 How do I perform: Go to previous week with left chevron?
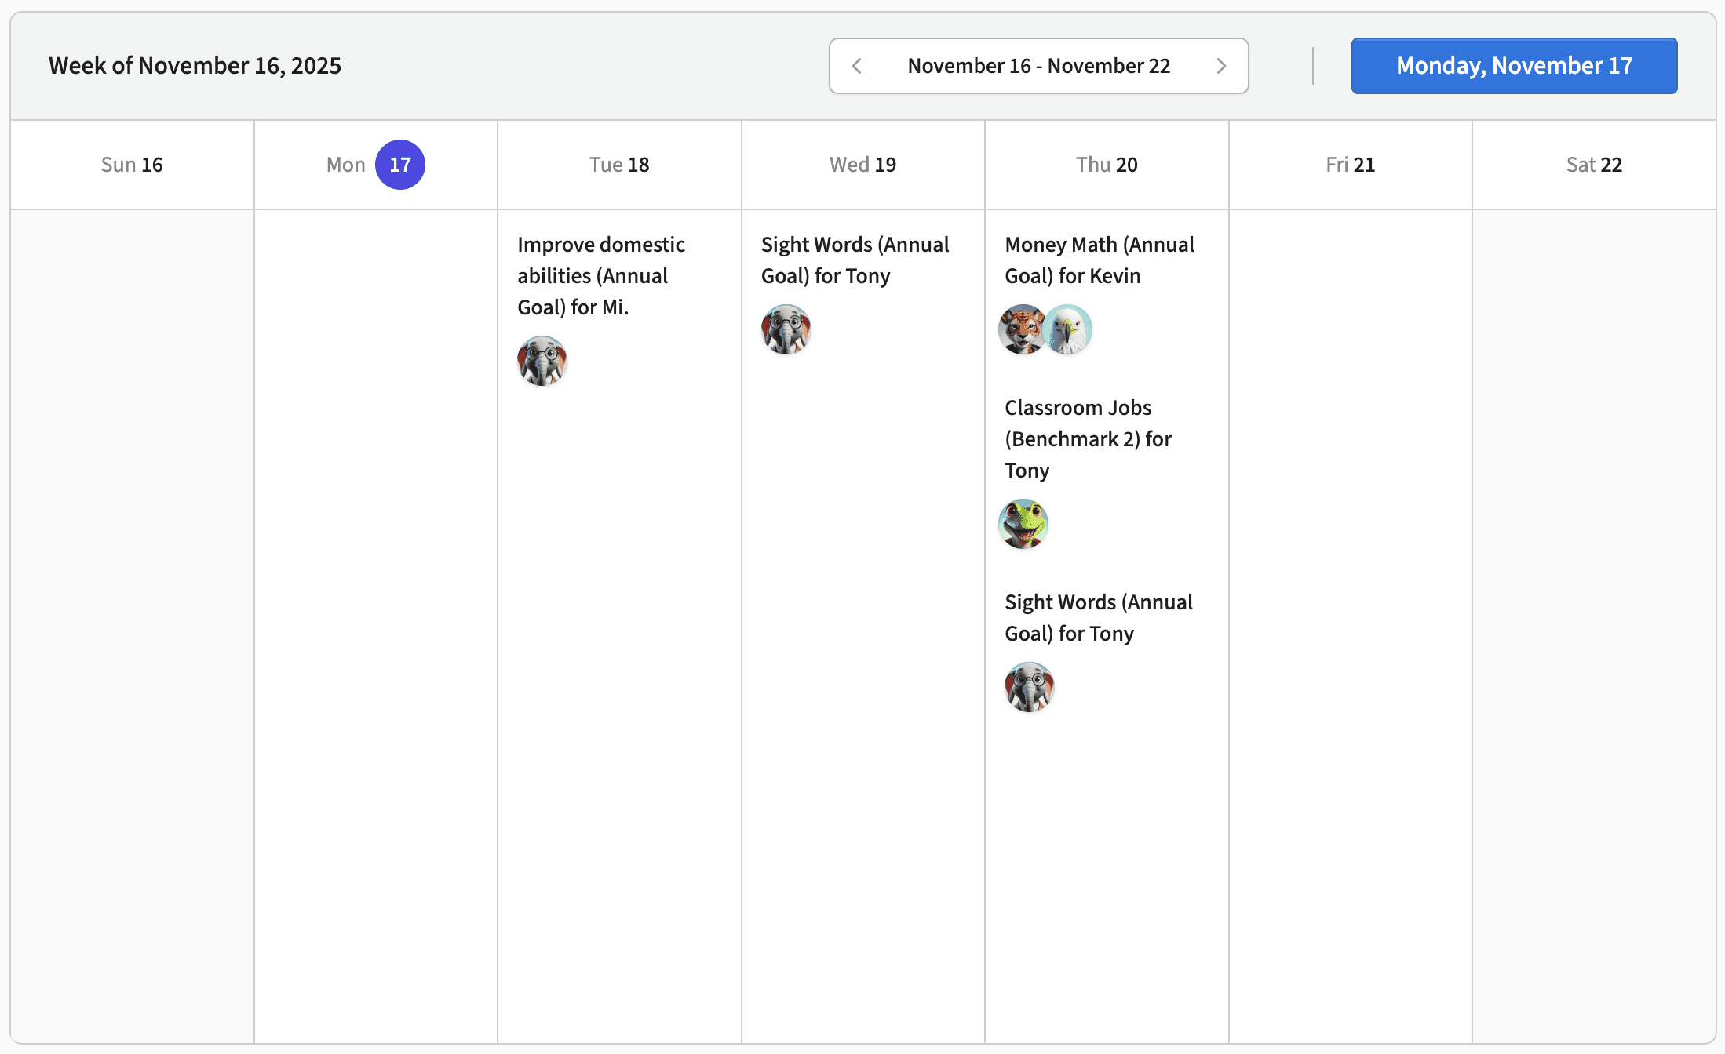[x=857, y=66]
